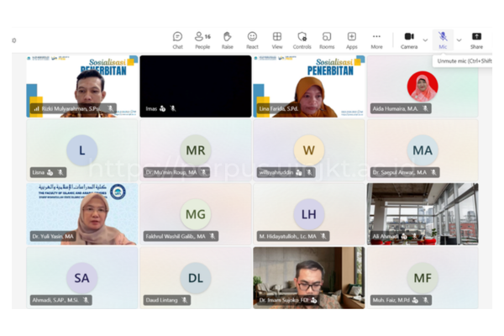The height and width of the screenshot is (336, 504).
Task: Click the MG avatar of Fakhrul Washil Galib
Action: (x=196, y=214)
